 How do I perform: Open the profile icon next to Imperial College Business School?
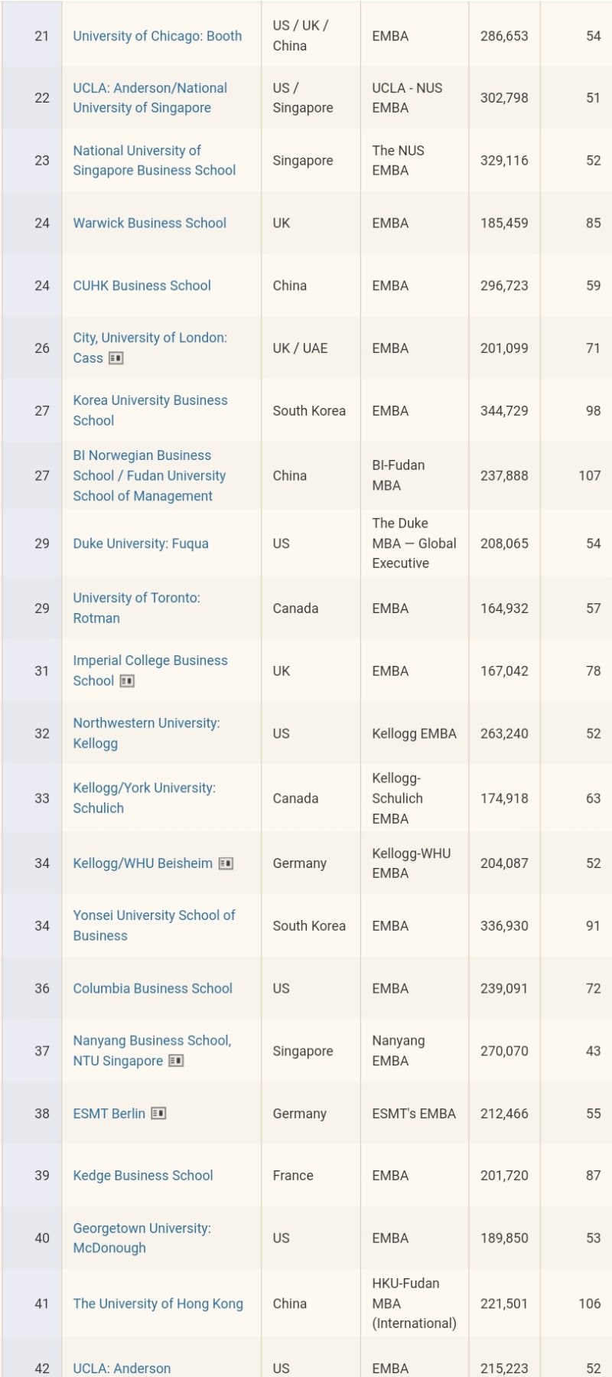[x=127, y=681]
